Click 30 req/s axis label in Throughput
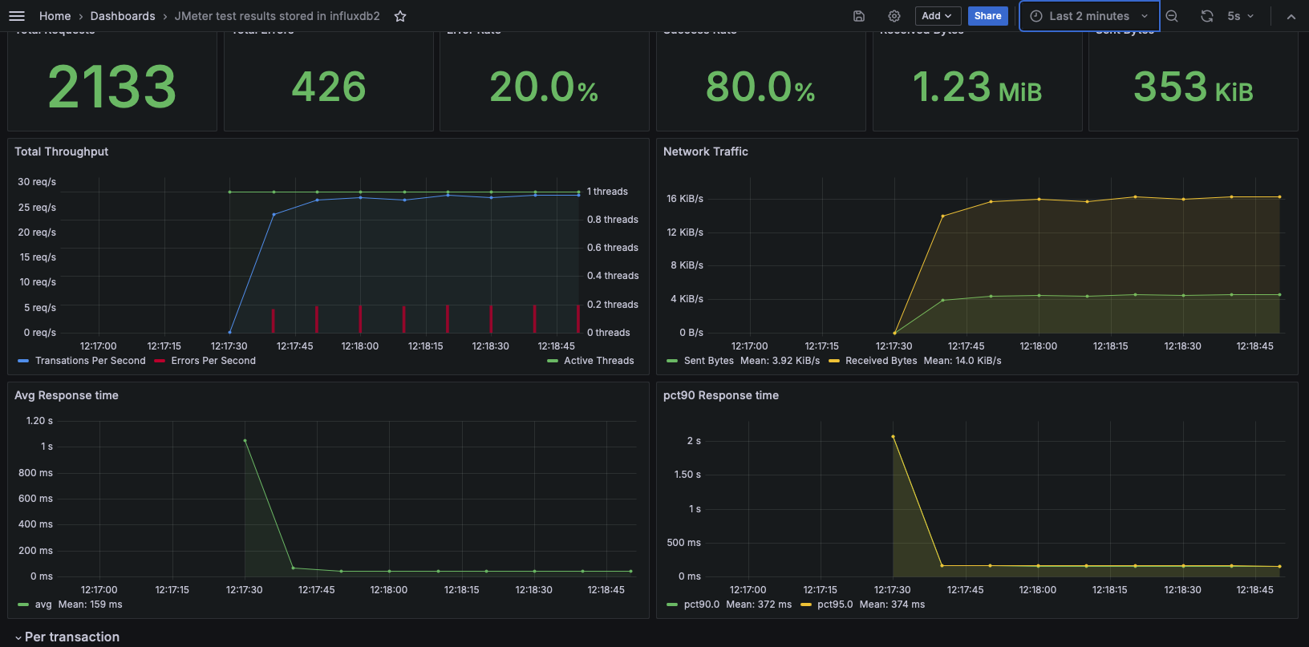This screenshot has height=647, width=1309. coord(37,182)
